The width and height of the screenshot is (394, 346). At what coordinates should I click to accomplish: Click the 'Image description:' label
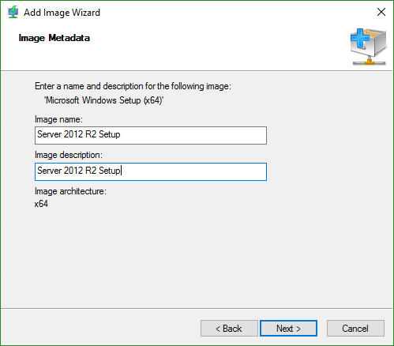(x=69, y=155)
